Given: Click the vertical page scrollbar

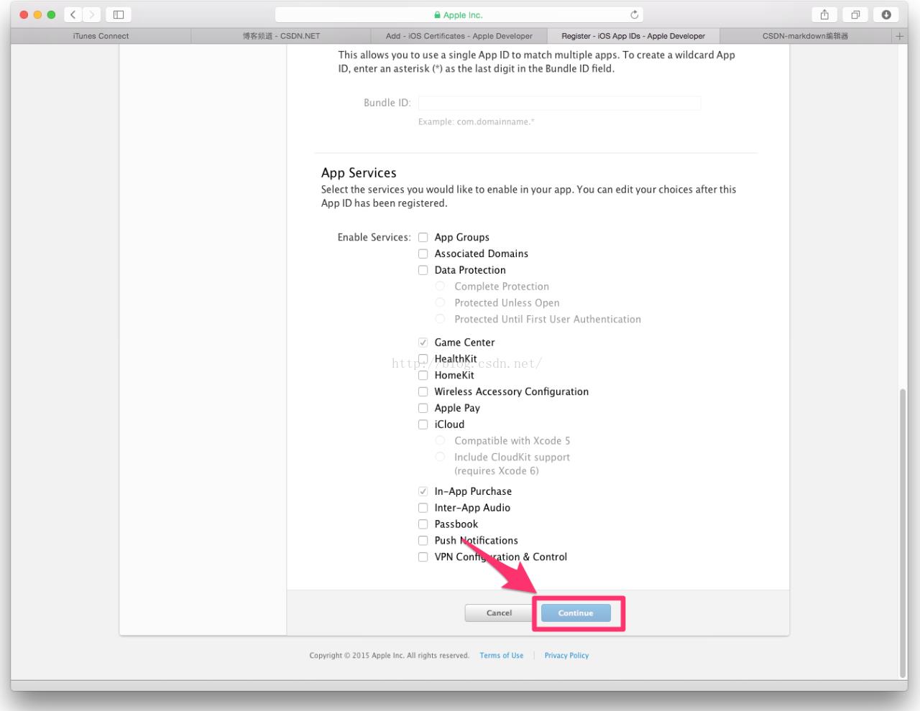Looking at the screenshot, I should [x=903, y=533].
